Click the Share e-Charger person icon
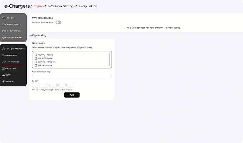This screenshot has width=243, height=143. tap(3, 62)
